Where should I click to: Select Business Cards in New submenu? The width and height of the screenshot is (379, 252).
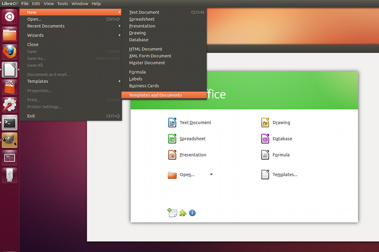(164, 86)
